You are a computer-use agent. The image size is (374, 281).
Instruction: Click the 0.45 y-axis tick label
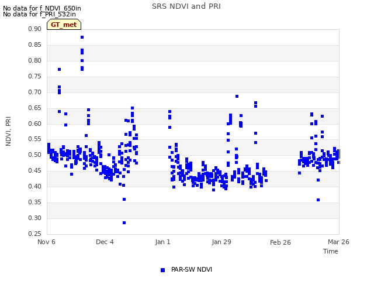pyautogui.click(x=34, y=170)
